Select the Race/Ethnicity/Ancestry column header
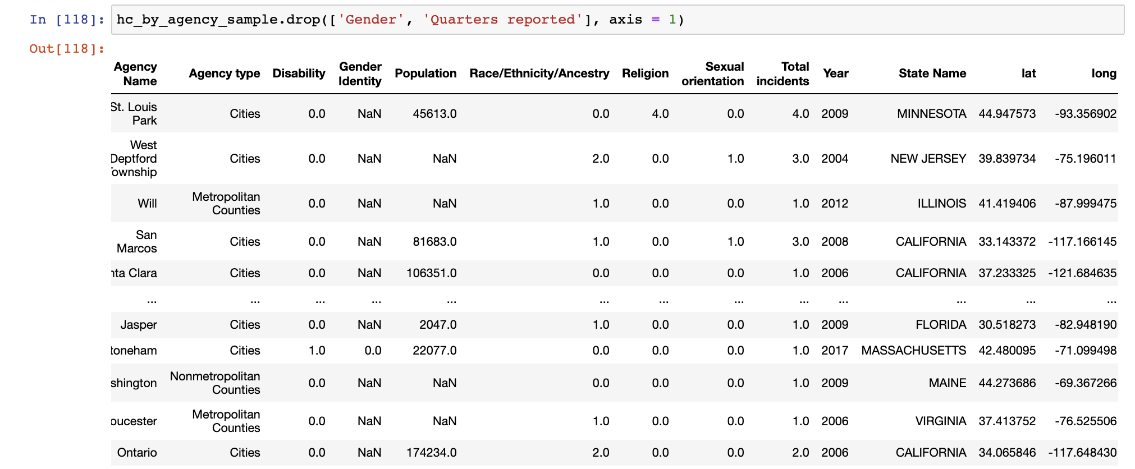This screenshot has height=469, width=1135. pyautogui.click(x=539, y=73)
